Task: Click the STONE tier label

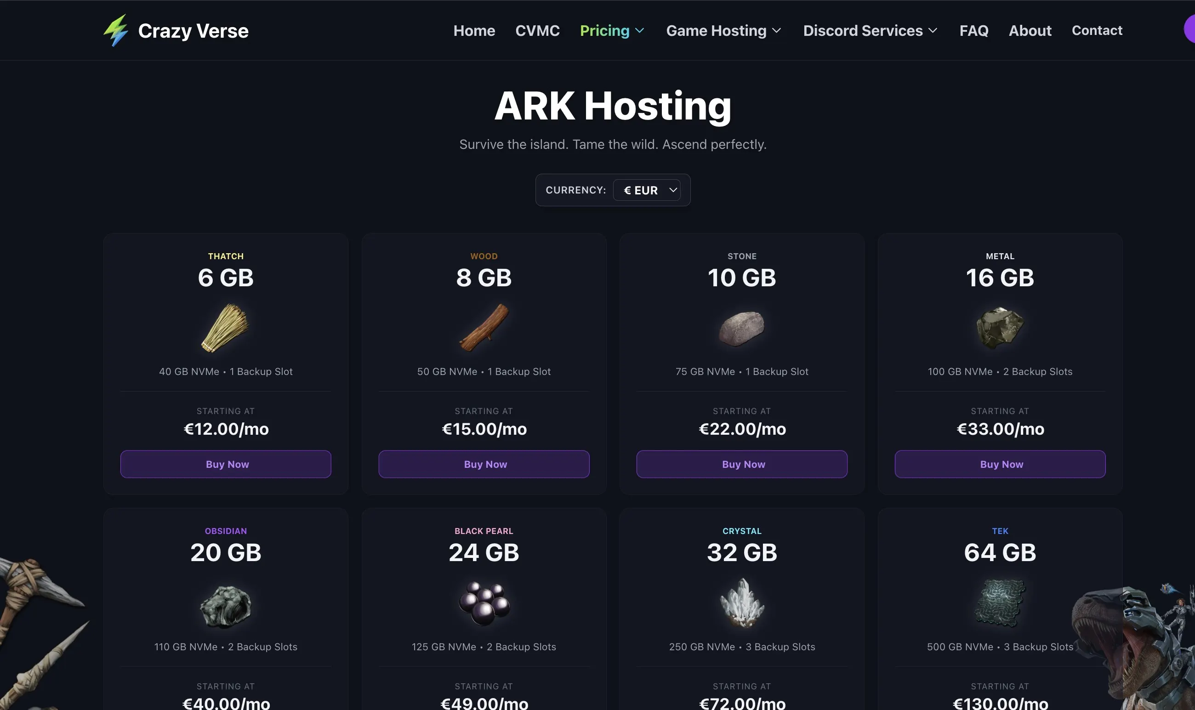Action: 742,256
